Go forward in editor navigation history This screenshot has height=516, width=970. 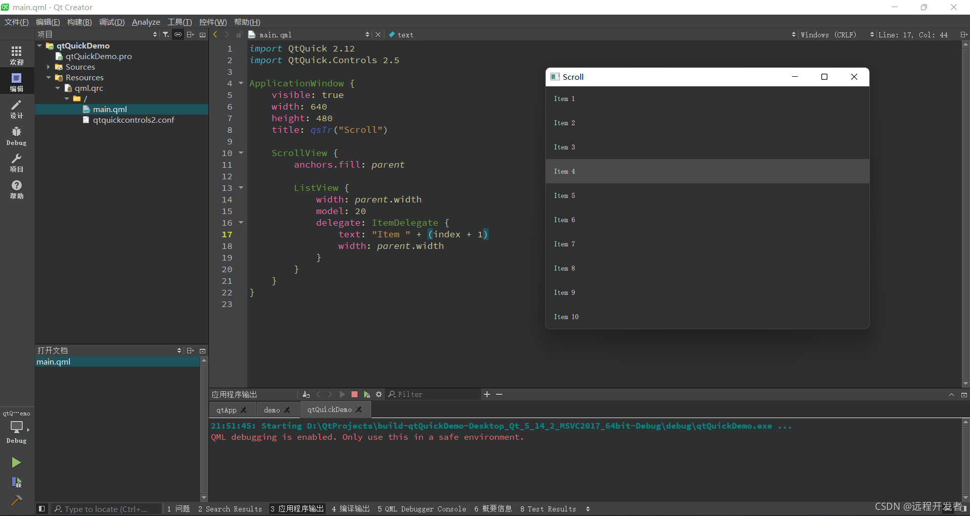pos(227,34)
